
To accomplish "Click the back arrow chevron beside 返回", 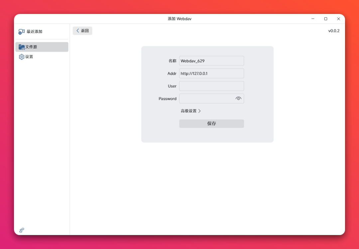I will pyautogui.click(x=78, y=31).
